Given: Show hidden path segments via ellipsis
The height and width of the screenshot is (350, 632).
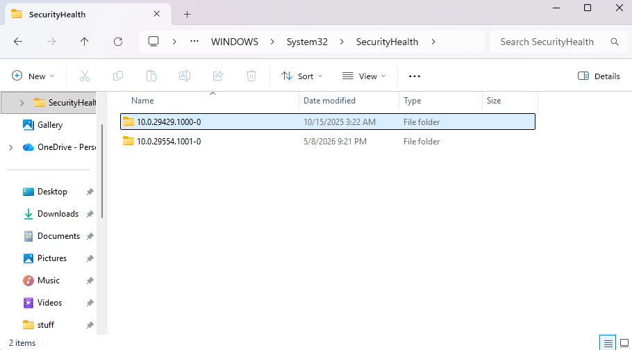Looking at the screenshot, I should (x=194, y=42).
